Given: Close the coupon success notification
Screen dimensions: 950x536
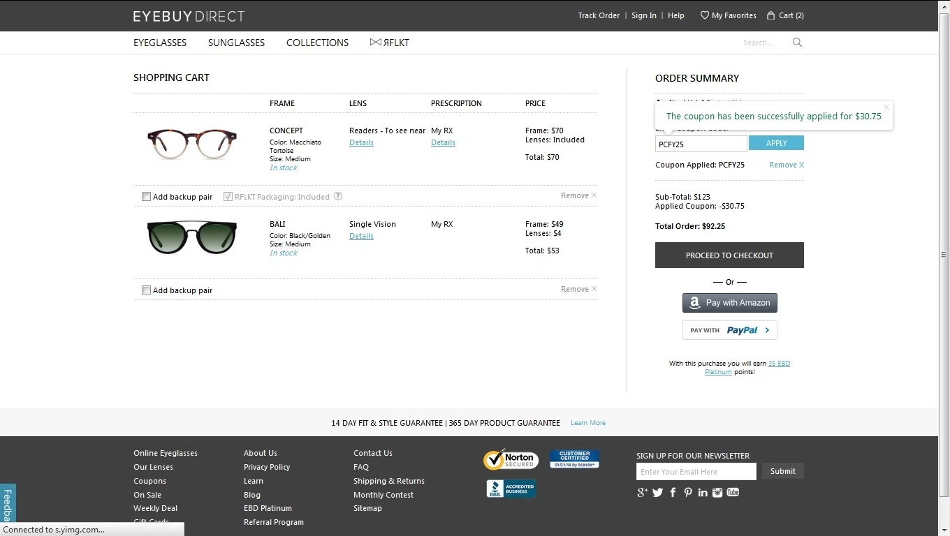Looking at the screenshot, I should point(886,107).
